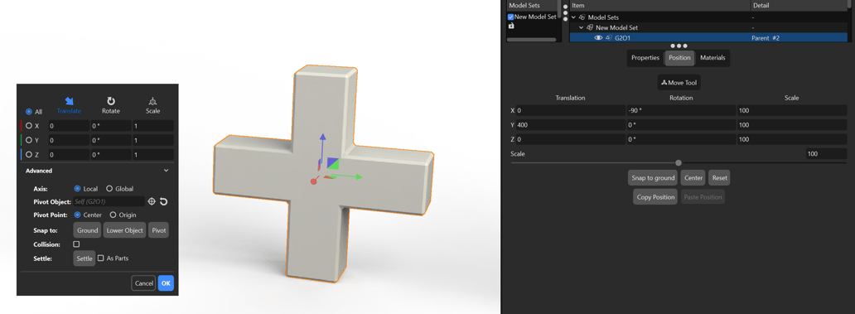The image size is (855, 314).
Task: Choose Global axis option
Action: click(x=109, y=189)
